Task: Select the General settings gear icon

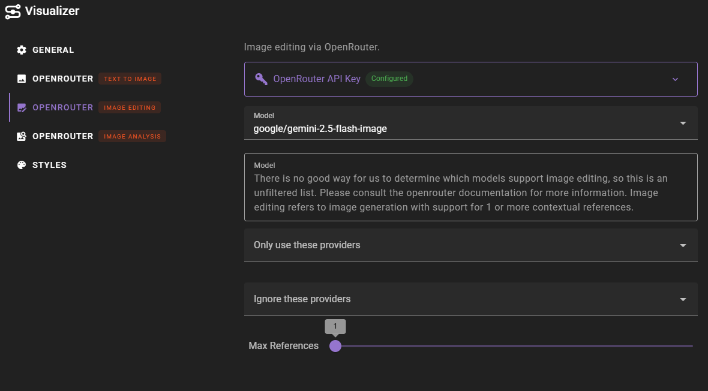Action: pyautogui.click(x=22, y=50)
